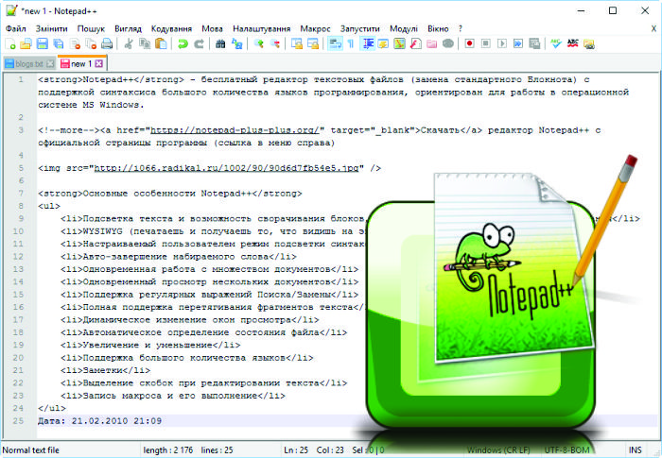Screen dimensions: 662x458
Task: Toggle indent guide toolbar button
Action: coord(368,43)
